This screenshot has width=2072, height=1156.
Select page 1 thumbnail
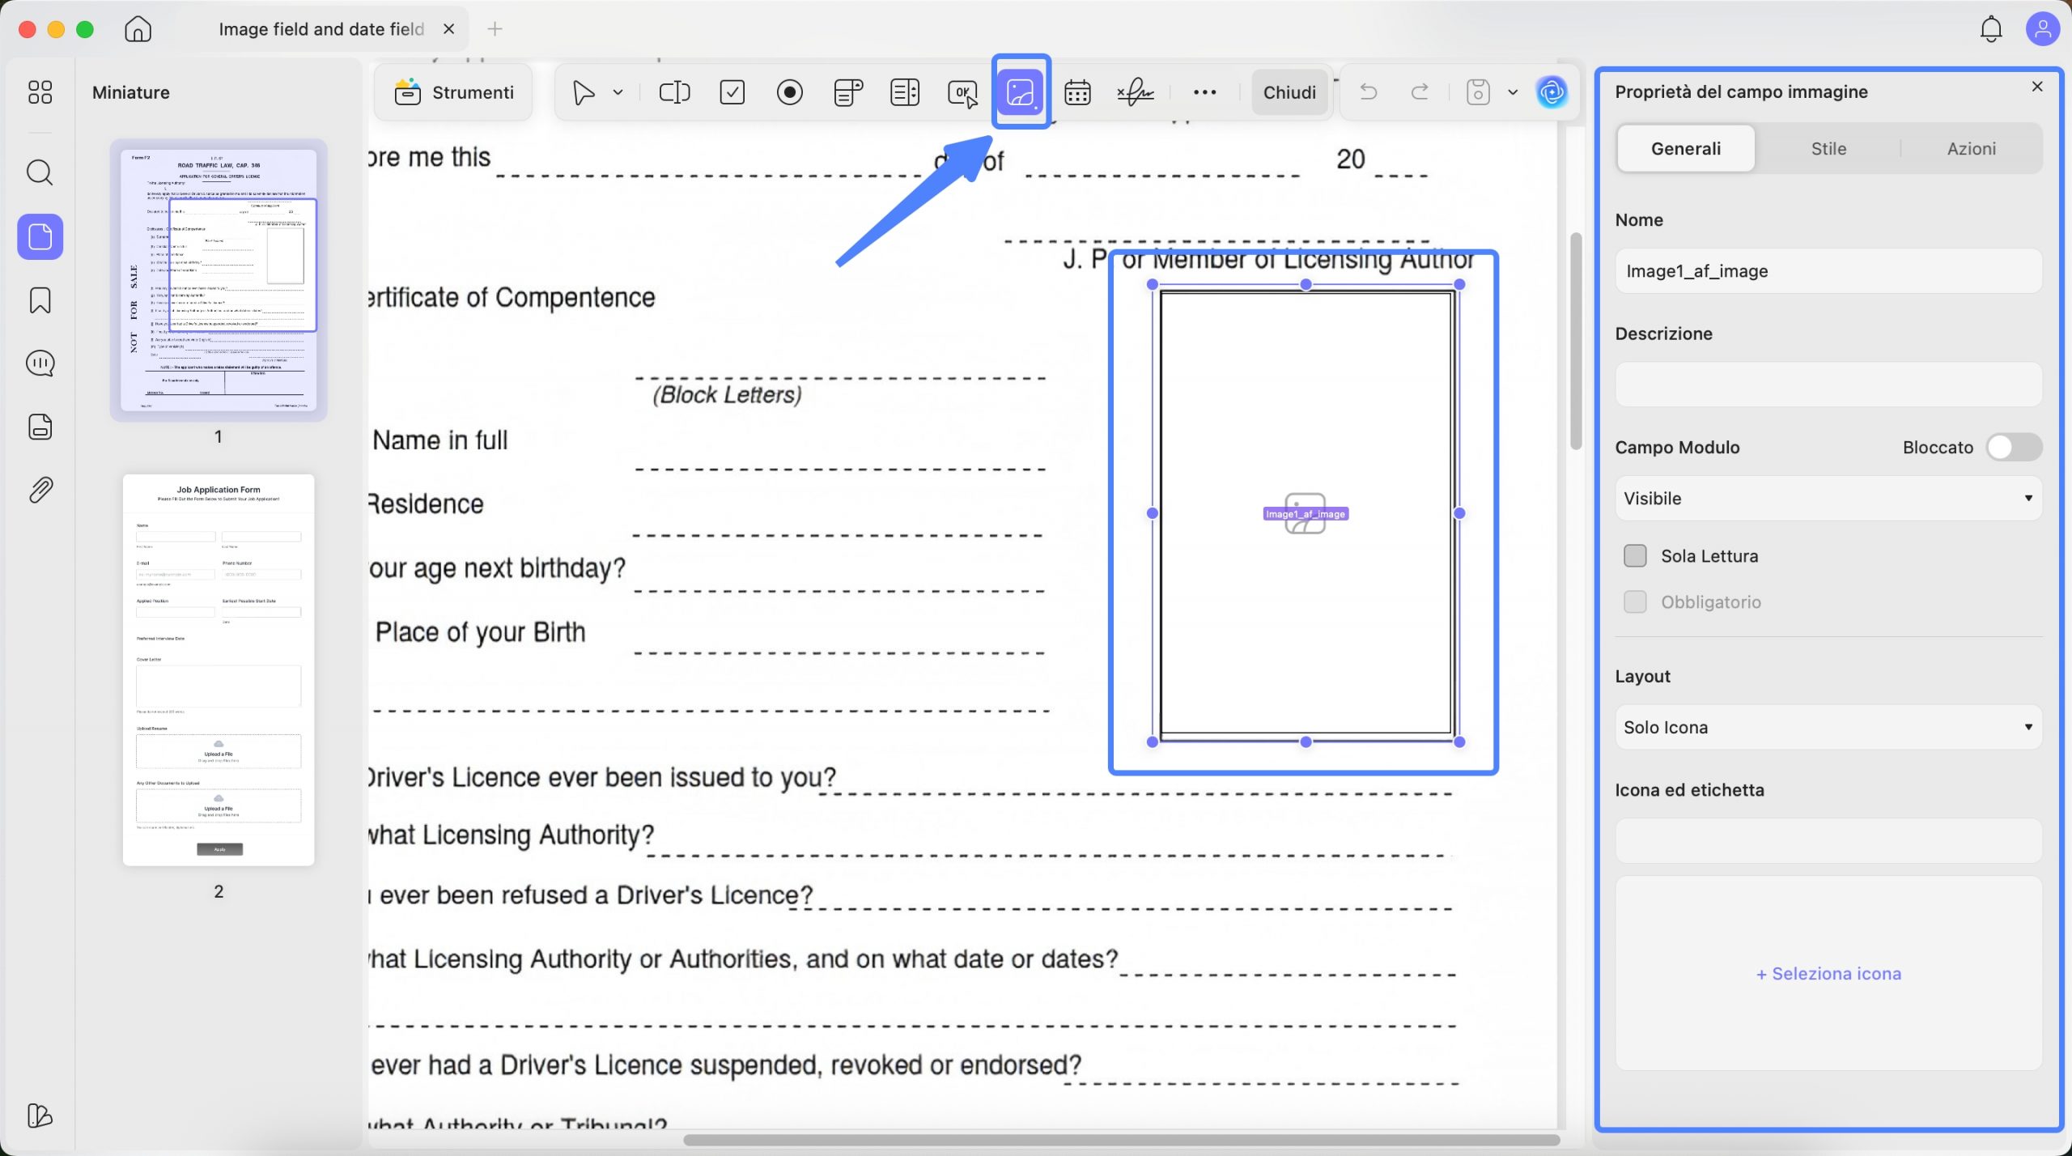point(219,280)
